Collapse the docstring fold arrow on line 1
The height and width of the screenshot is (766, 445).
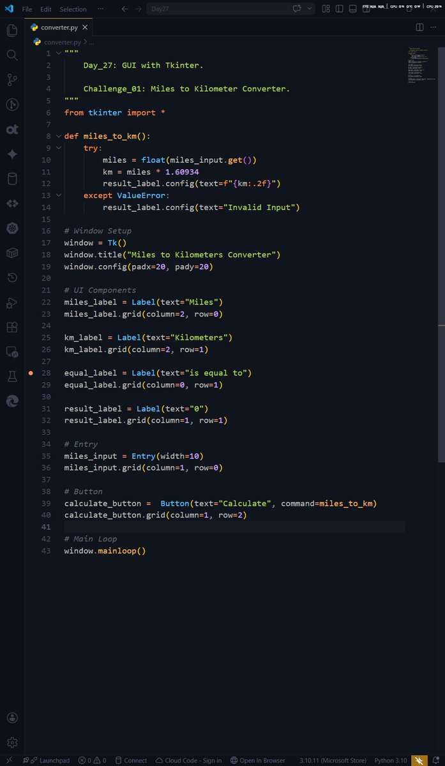click(58, 53)
